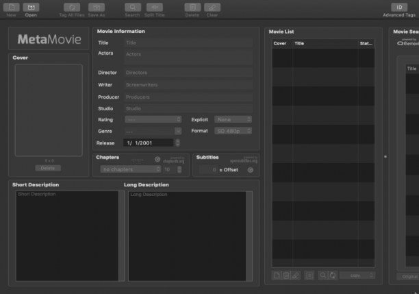Open the Format dropdown showing SD 480p
This screenshot has height=294, width=419.
tap(233, 131)
